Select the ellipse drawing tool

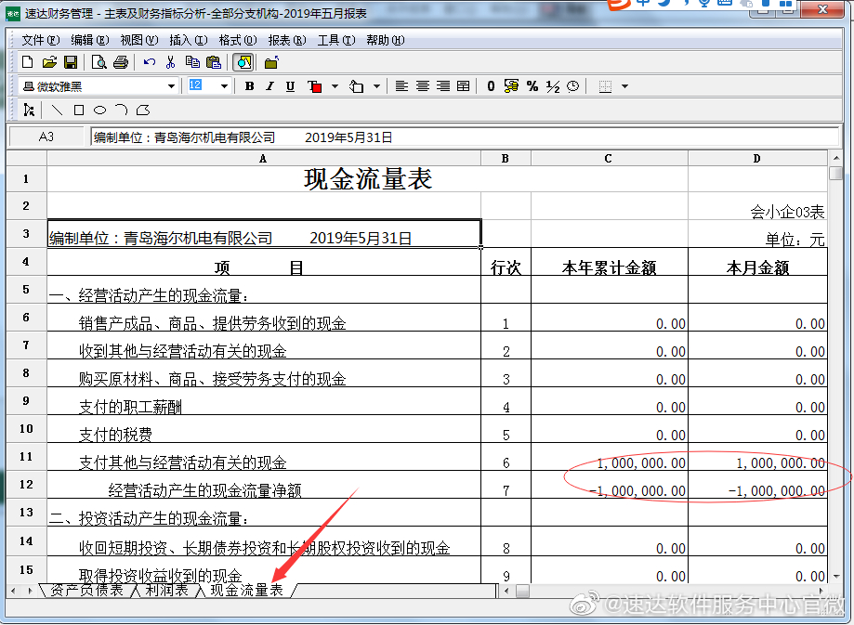point(99,110)
